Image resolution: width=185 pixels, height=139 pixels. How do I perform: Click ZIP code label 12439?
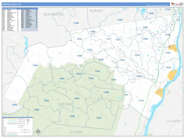[x=79, y=74]
